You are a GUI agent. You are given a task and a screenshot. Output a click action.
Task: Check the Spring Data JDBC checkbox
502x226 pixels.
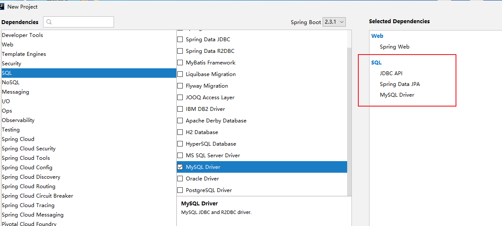(x=180, y=40)
